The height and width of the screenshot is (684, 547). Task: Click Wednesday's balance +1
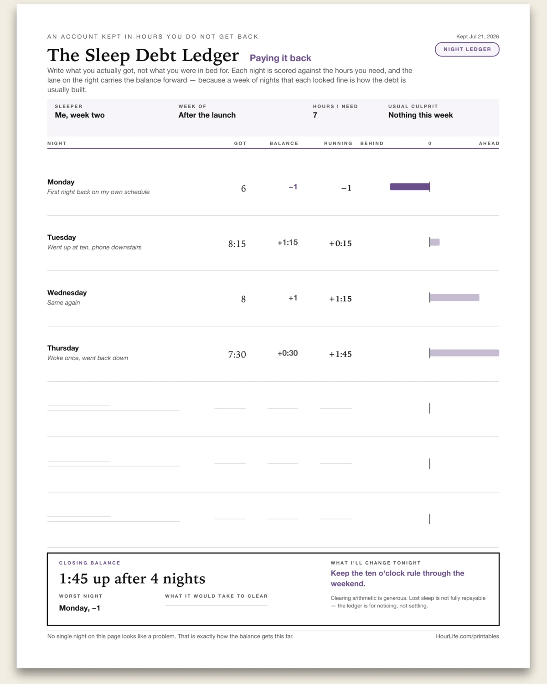click(x=293, y=298)
